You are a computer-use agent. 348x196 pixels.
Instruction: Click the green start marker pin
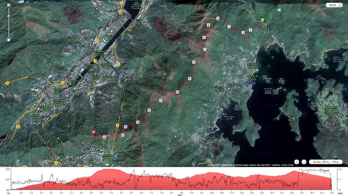tap(262, 21)
